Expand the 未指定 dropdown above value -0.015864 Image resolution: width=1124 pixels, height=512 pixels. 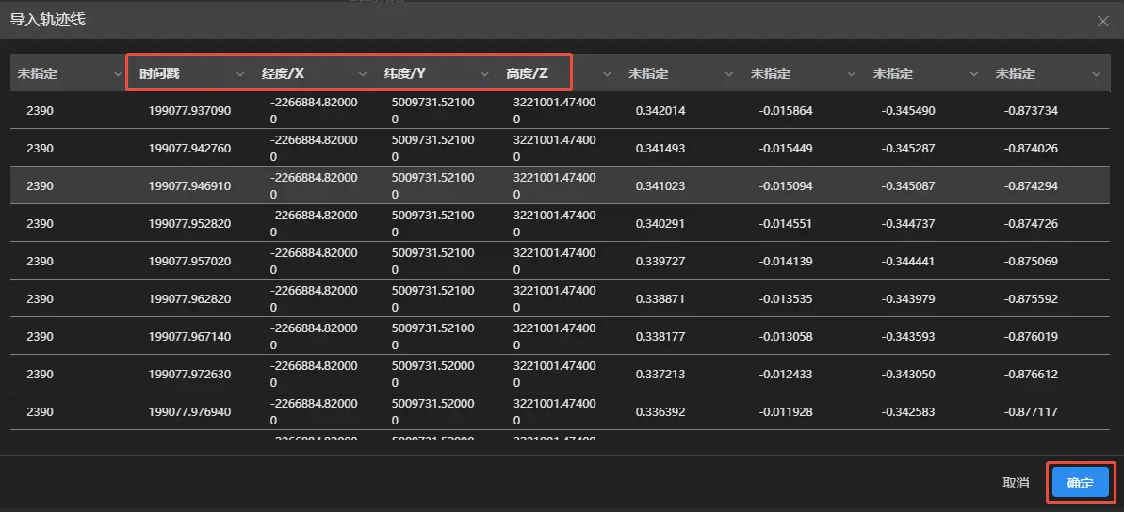[x=852, y=74]
